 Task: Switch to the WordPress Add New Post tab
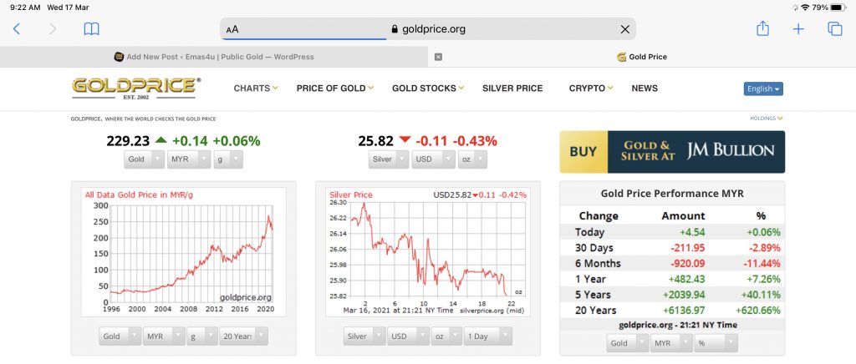(x=214, y=57)
